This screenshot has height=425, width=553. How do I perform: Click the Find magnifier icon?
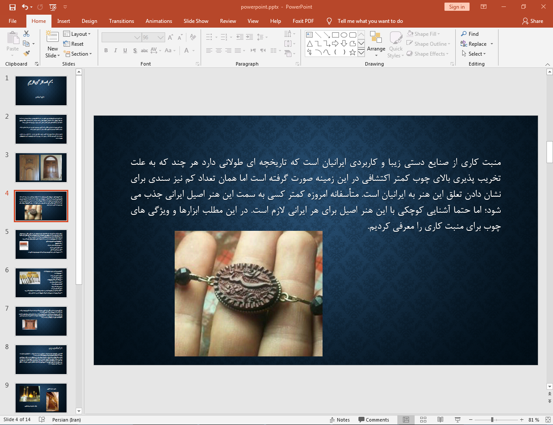[x=464, y=34]
